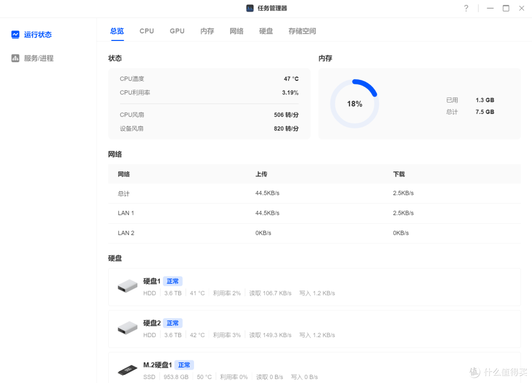Click the 正常 badge of M.2硬盘1
The height and width of the screenshot is (383, 532).
coord(184,365)
